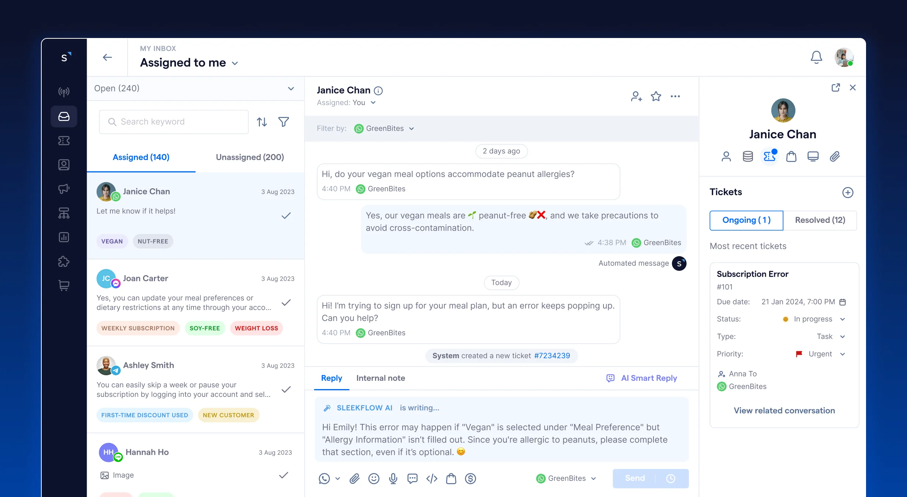Screen dimensions: 907x497
Task: Click the add collaborator icon in chat header
Action: (x=636, y=96)
